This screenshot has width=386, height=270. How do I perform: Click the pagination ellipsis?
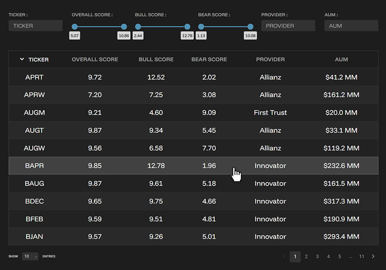(x=351, y=256)
